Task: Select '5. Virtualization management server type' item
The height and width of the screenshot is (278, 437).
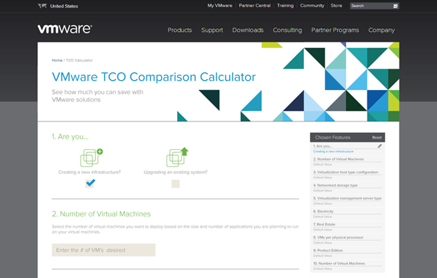Action: [x=347, y=198]
